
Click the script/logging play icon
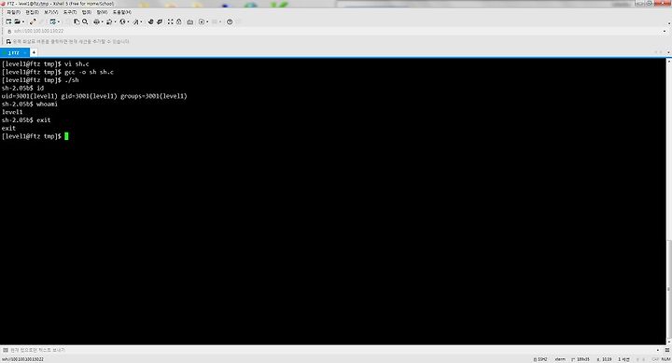pyautogui.click(x=202, y=21)
